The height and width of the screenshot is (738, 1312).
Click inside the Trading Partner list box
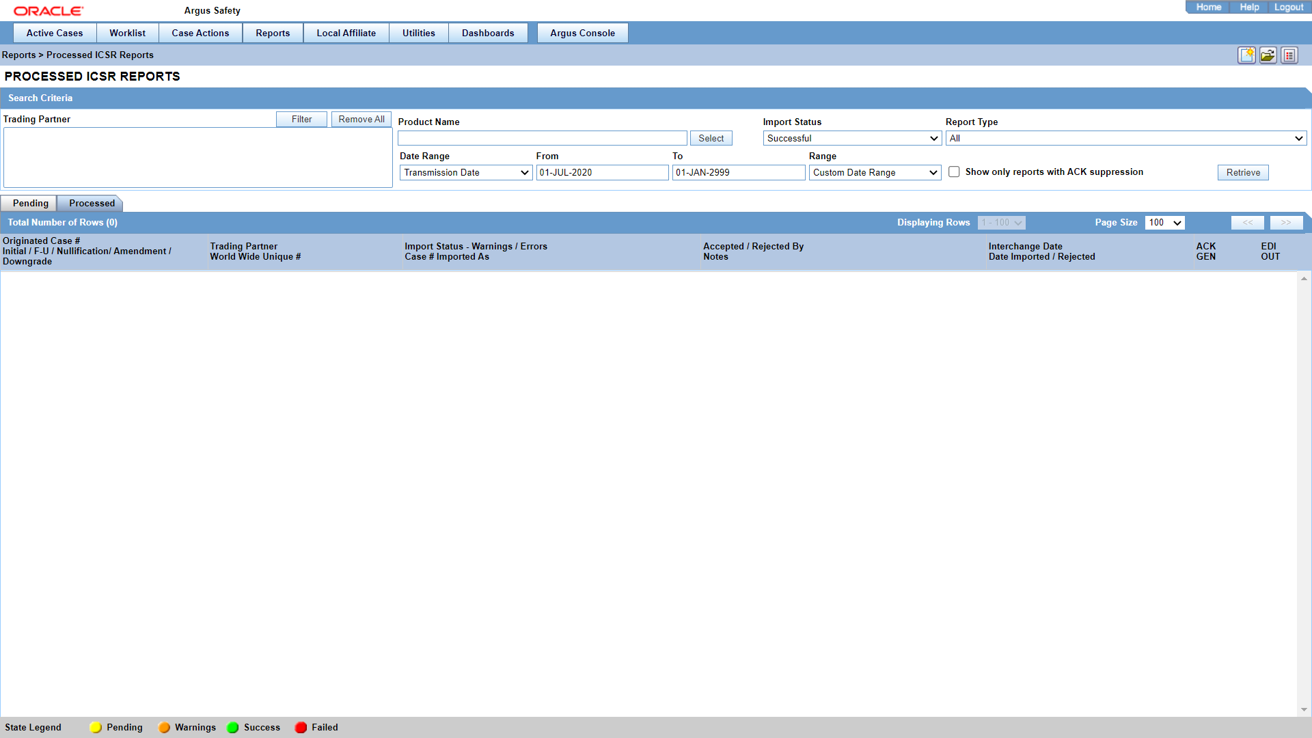coord(198,157)
